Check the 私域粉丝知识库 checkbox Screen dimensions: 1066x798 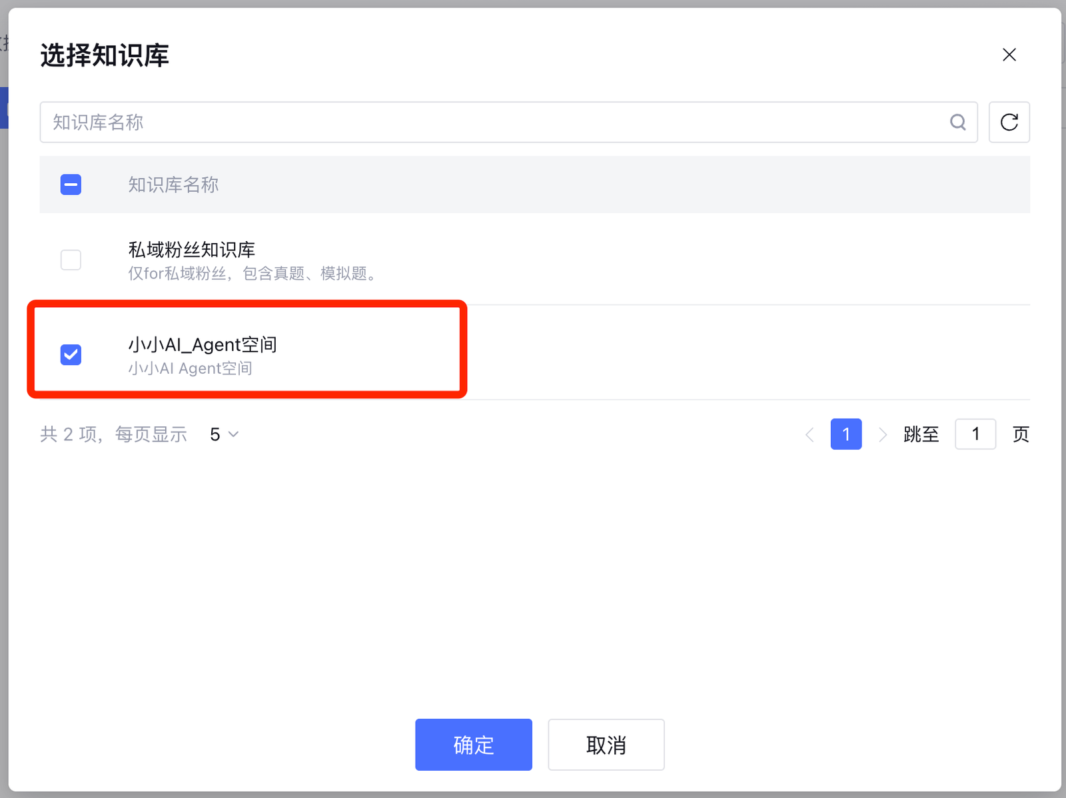71,259
